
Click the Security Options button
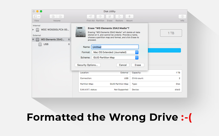click(87, 65)
